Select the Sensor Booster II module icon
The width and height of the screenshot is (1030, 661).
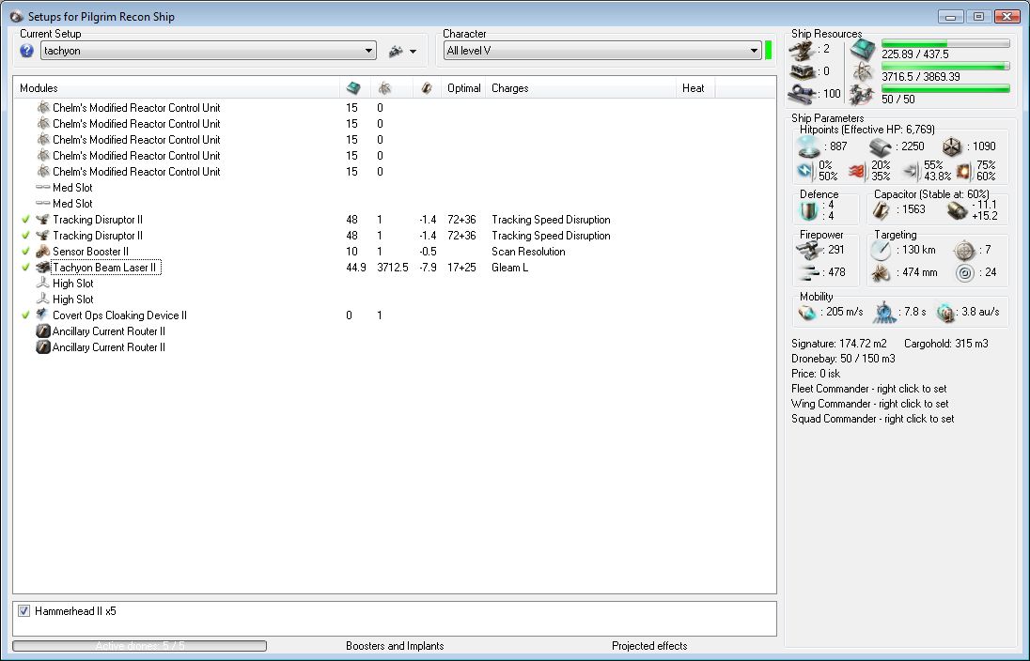tap(42, 252)
